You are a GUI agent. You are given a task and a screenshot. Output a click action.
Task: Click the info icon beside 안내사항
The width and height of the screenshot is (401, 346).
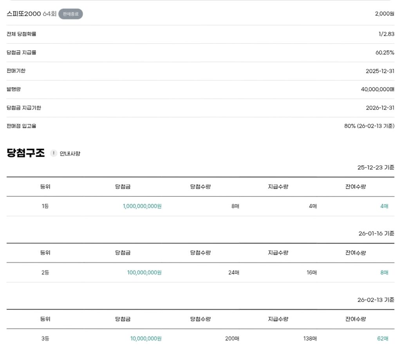click(x=54, y=153)
